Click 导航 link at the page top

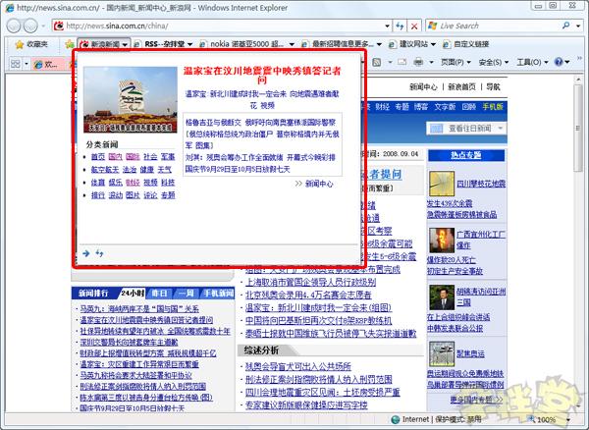[x=493, y=86]
